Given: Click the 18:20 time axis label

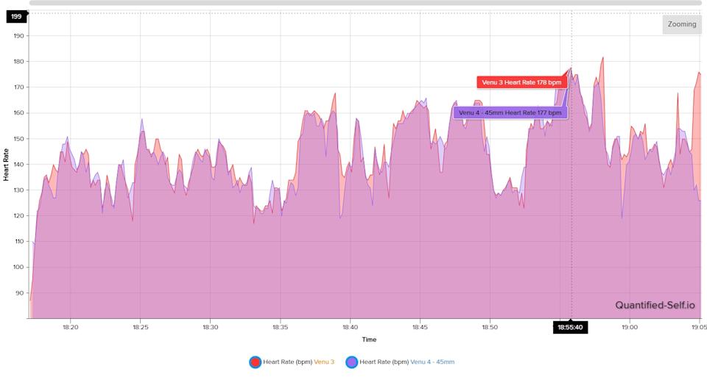Looking at the screenshot, I should coord(70,328).
